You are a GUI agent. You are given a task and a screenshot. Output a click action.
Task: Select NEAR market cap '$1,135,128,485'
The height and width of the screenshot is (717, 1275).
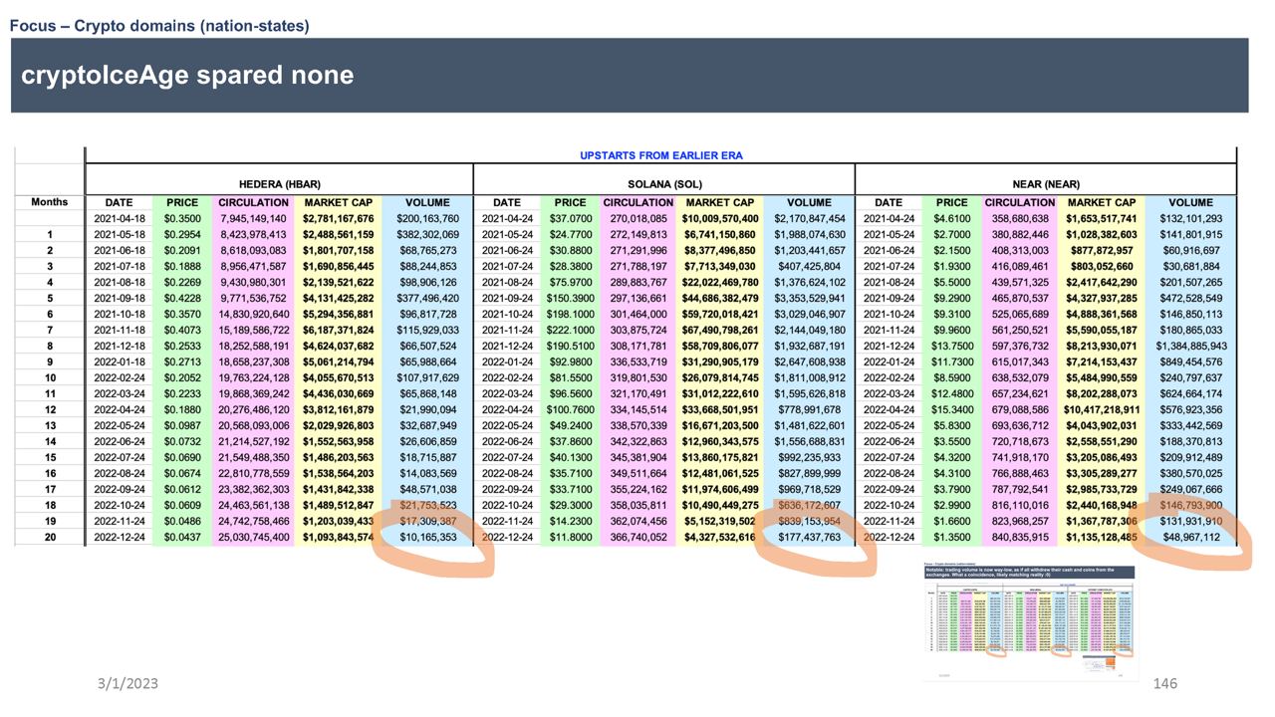click(x=1103, y=537)
